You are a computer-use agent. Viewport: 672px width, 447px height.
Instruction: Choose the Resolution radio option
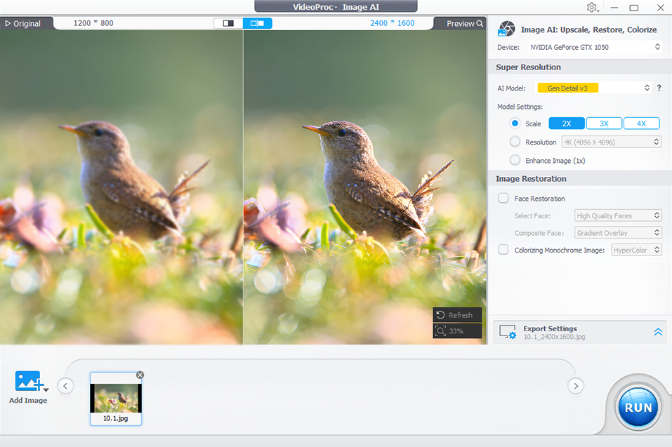point(515,142)
